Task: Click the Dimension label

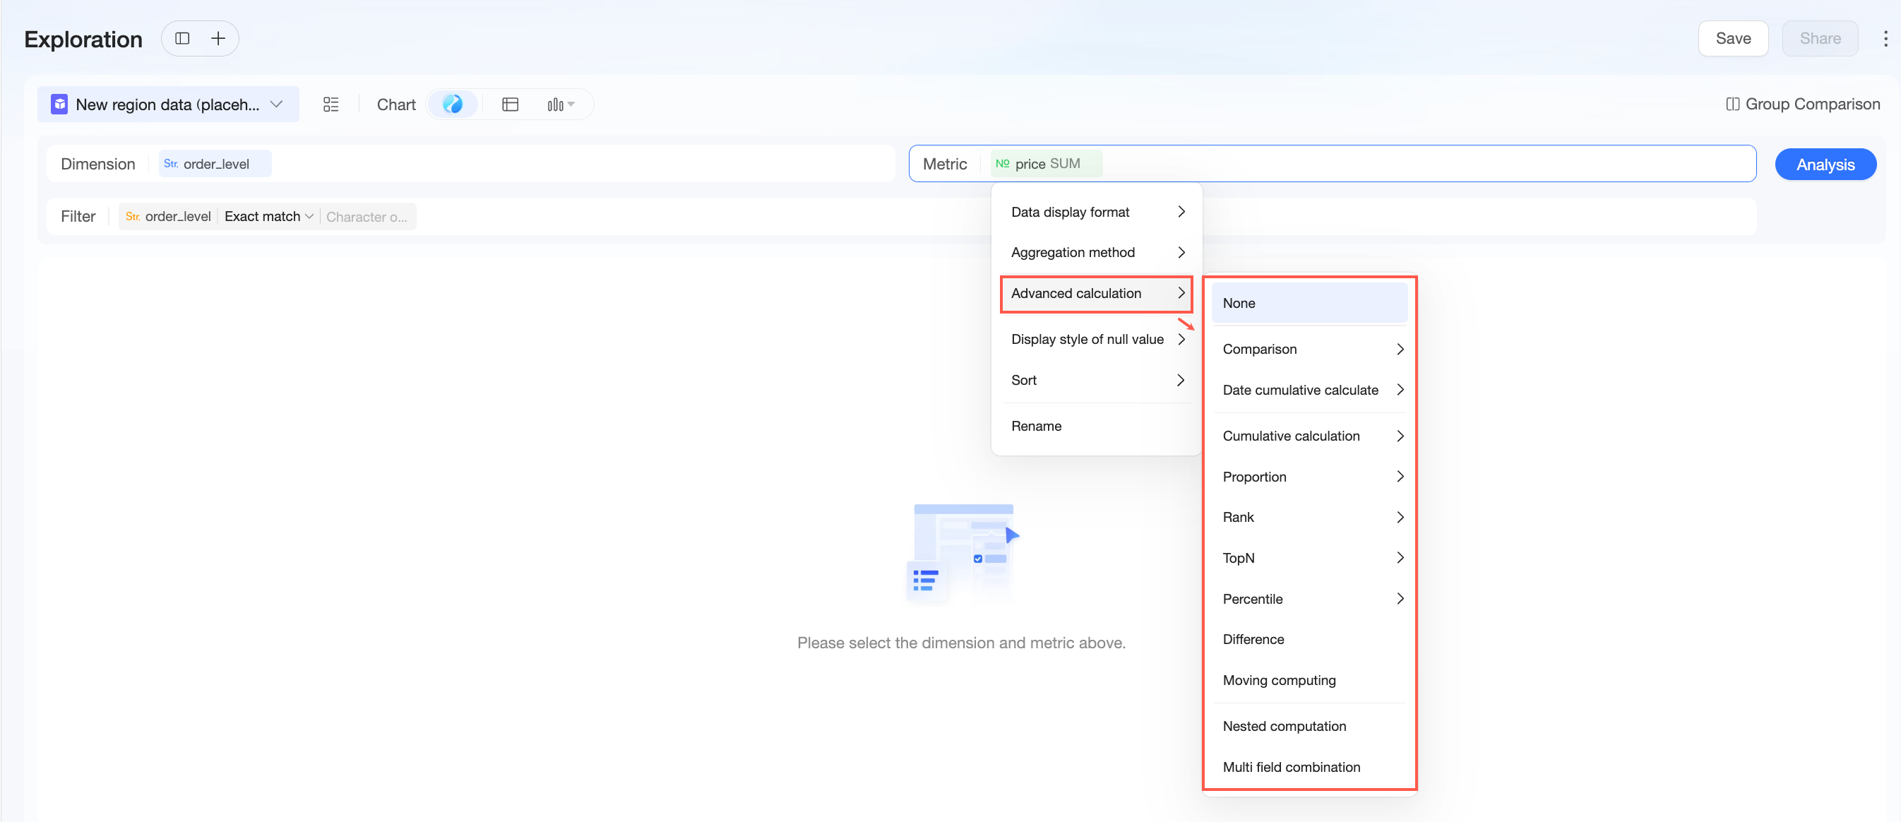Action: click(x=97, y=164)
